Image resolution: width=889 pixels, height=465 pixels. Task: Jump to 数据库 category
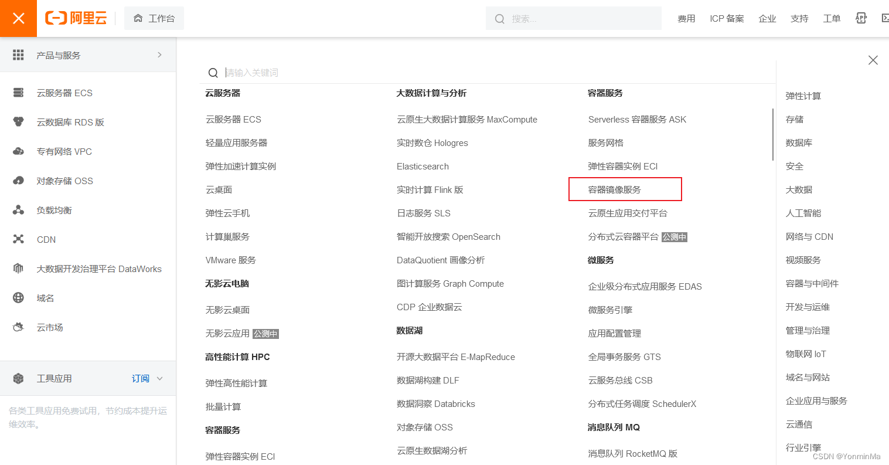(799, 142)
